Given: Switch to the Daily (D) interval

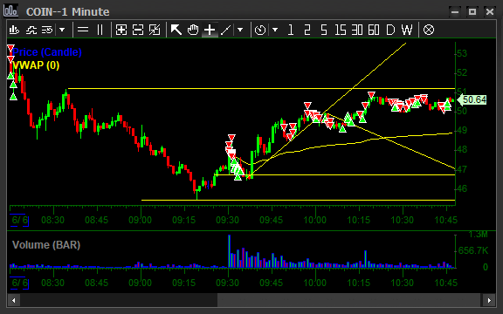Looking at the screenshot, I should pos(390,31).
